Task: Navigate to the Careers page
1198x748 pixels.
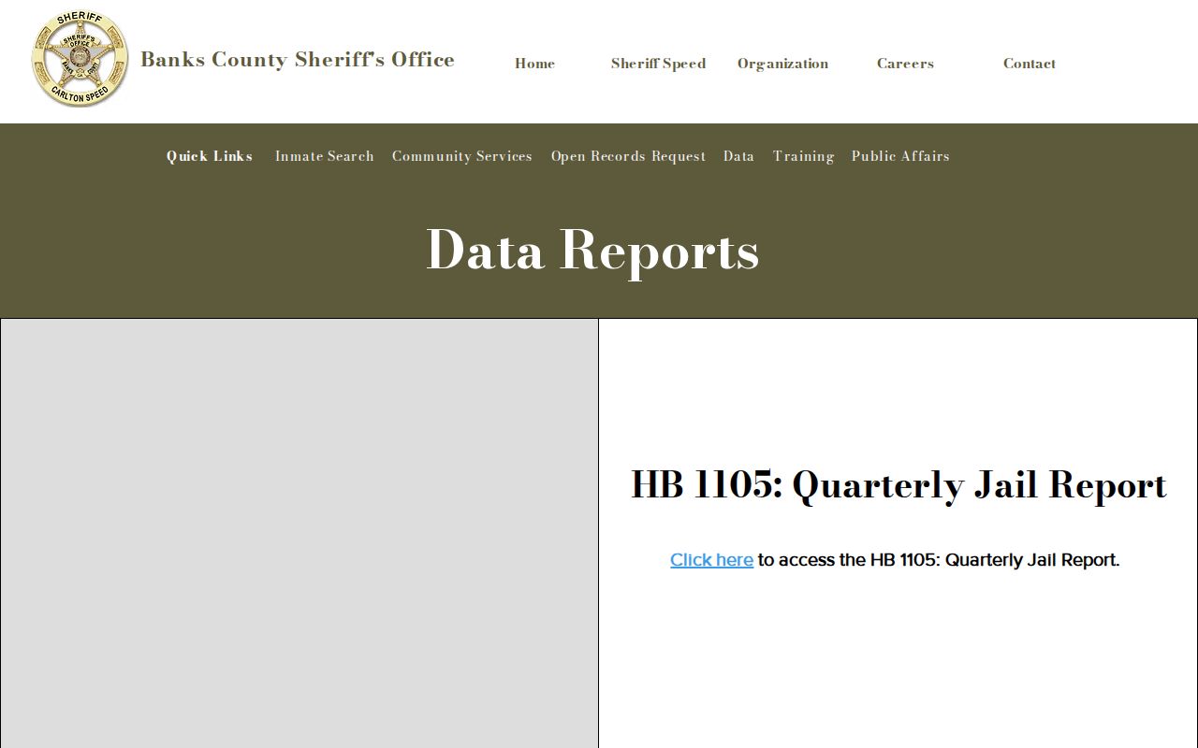Action: point(905,64)
